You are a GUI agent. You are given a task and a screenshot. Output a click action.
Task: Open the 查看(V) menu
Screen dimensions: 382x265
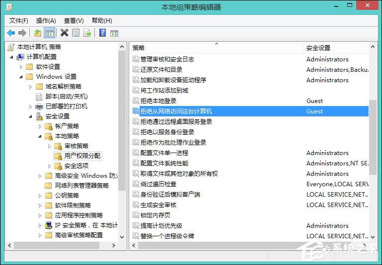(74, 21)
